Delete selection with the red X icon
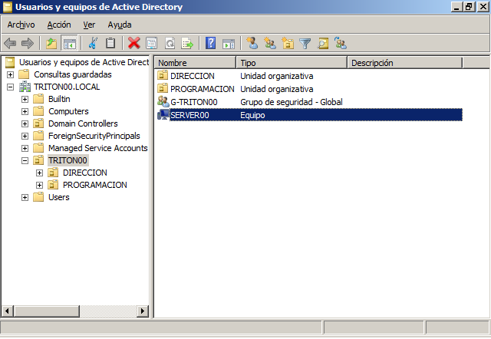The image size is (491, 339). [x=134, y=43]
